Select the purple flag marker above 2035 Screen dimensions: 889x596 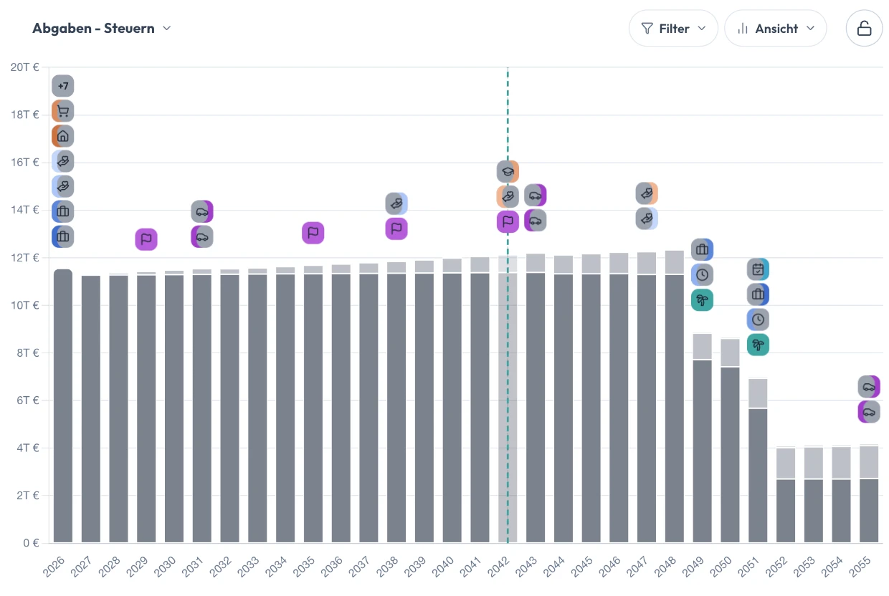[x=313, y=233]
